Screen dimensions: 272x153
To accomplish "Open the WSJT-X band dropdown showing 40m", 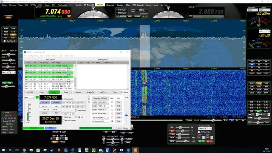I will [29, 97].
